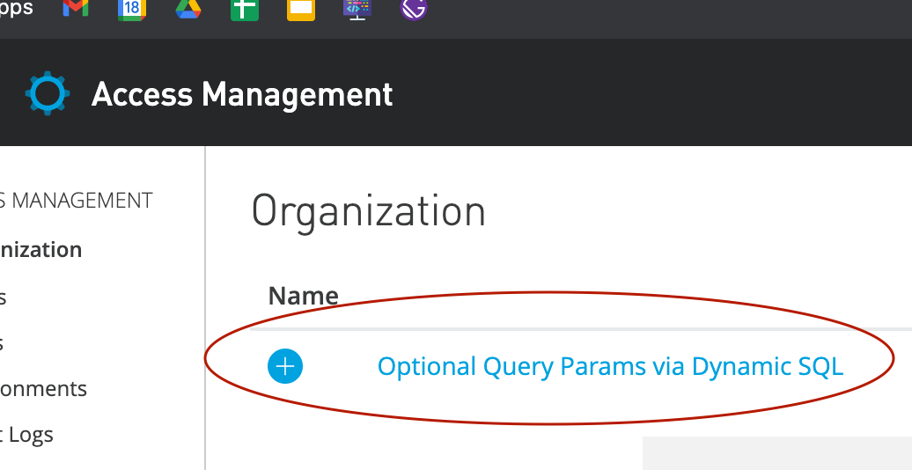
Task: Click the blue Access Management gear logo
Action: click(47, 94)
